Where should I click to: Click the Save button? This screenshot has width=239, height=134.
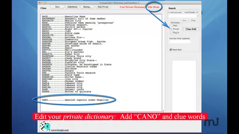click(x=57, y=7)
